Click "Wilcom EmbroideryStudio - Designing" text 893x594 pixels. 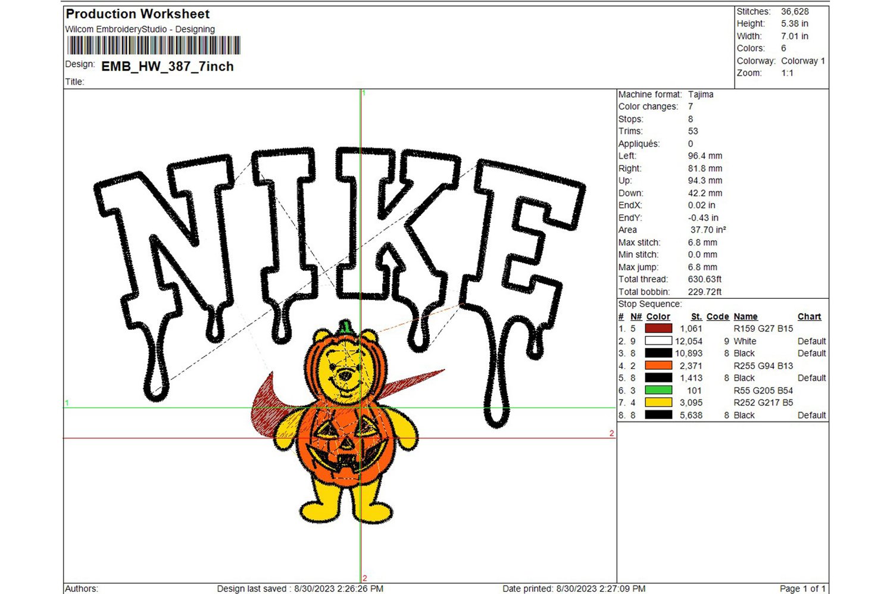140,29
